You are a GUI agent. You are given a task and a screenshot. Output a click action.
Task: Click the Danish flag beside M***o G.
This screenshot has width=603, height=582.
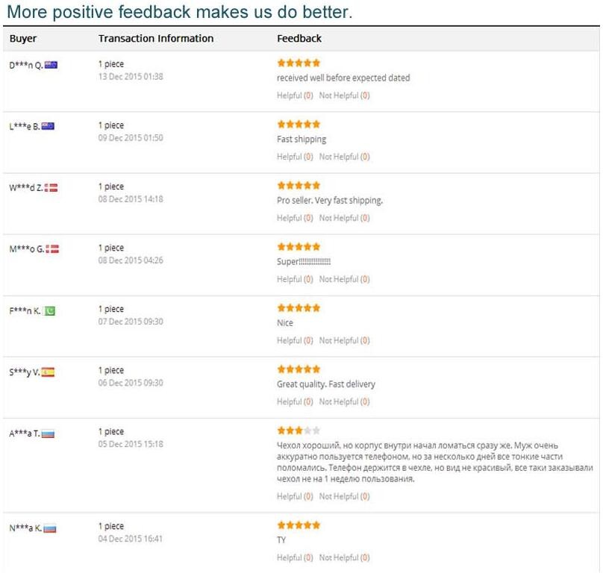pyautogui.click(x=53, y=248)
